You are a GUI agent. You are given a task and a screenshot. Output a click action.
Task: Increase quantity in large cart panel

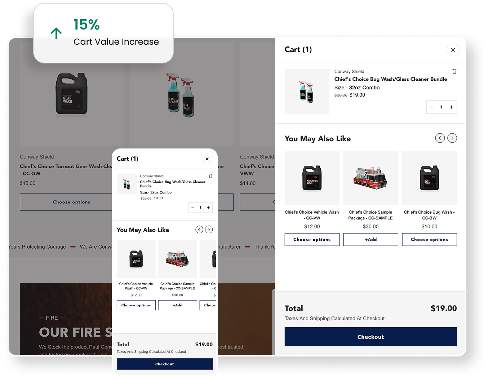451,107
